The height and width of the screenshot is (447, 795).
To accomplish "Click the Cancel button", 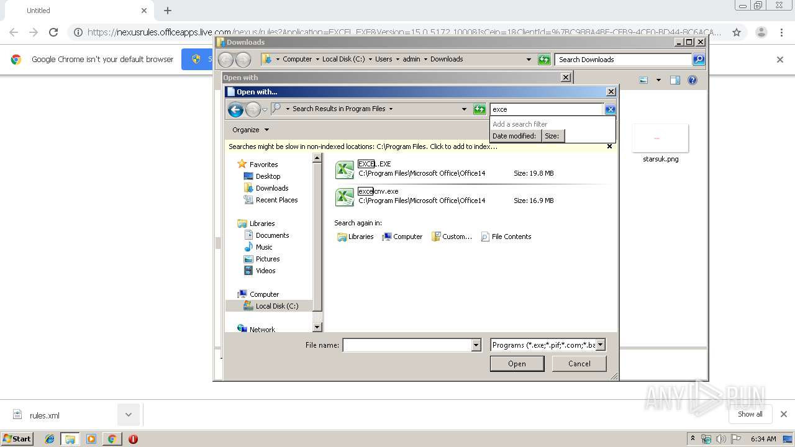I will [579, 364].
